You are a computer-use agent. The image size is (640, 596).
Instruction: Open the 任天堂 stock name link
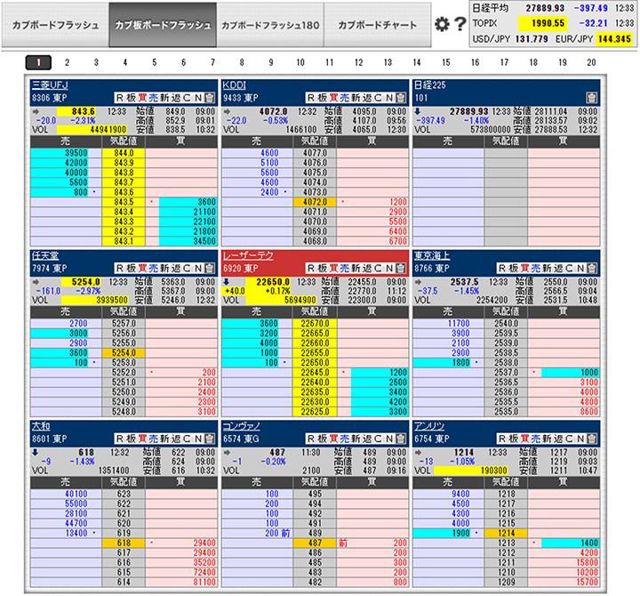click(x=45, y=255)
